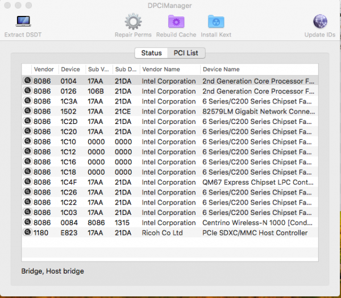
Task: Click the 1315 sub device cell
Action: (x=122, y=223)
